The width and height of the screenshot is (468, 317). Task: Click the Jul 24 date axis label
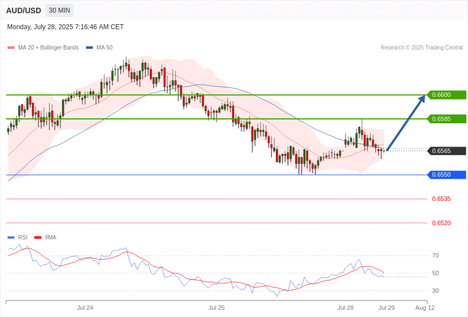[x=85, y=308]
